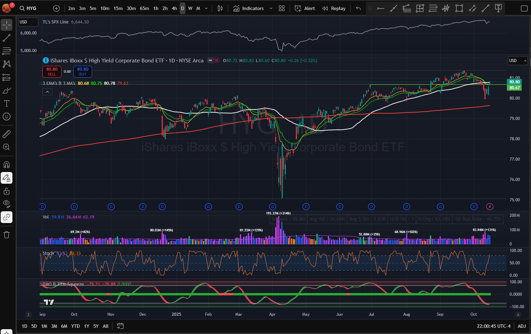Screen dimensions: 531x334
Task: Open the Indicators dialog
Action: 248,8
